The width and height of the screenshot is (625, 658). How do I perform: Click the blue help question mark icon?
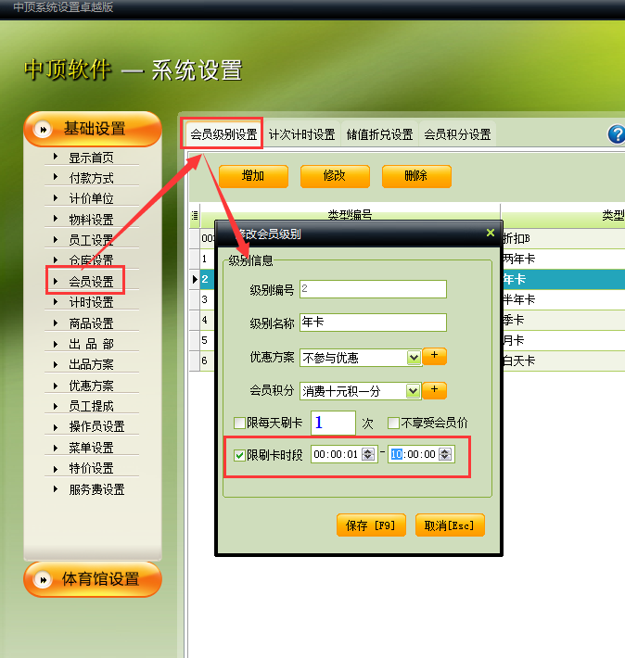click(617, 134)
